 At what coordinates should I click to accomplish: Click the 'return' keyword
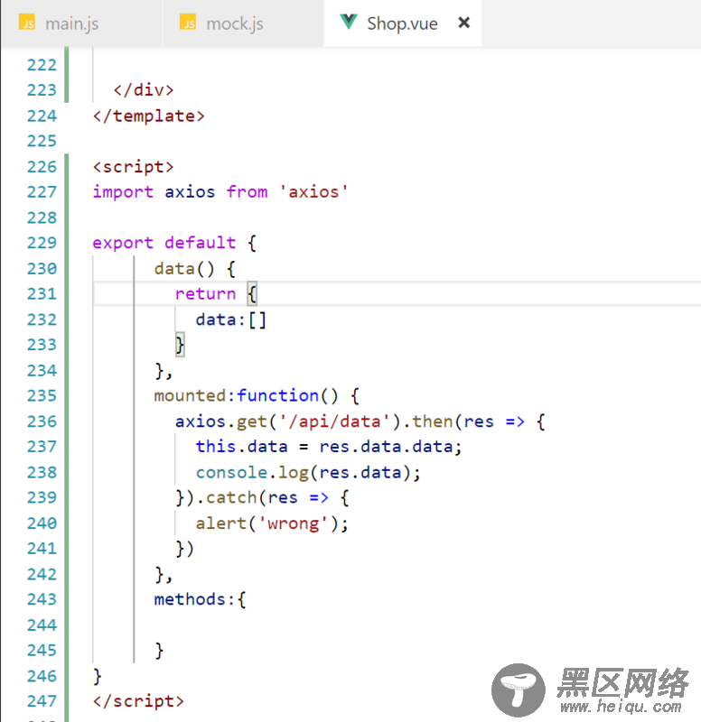[x=205, y=294]
